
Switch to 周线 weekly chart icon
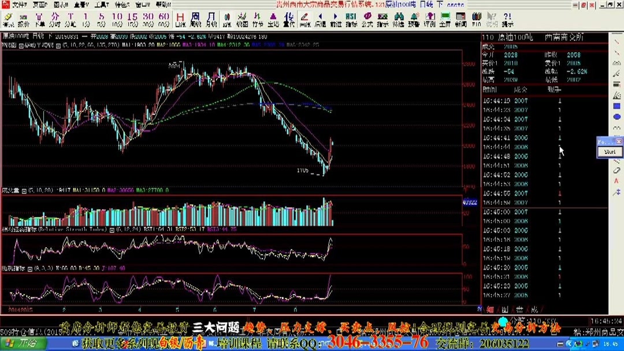click(195, 18)
